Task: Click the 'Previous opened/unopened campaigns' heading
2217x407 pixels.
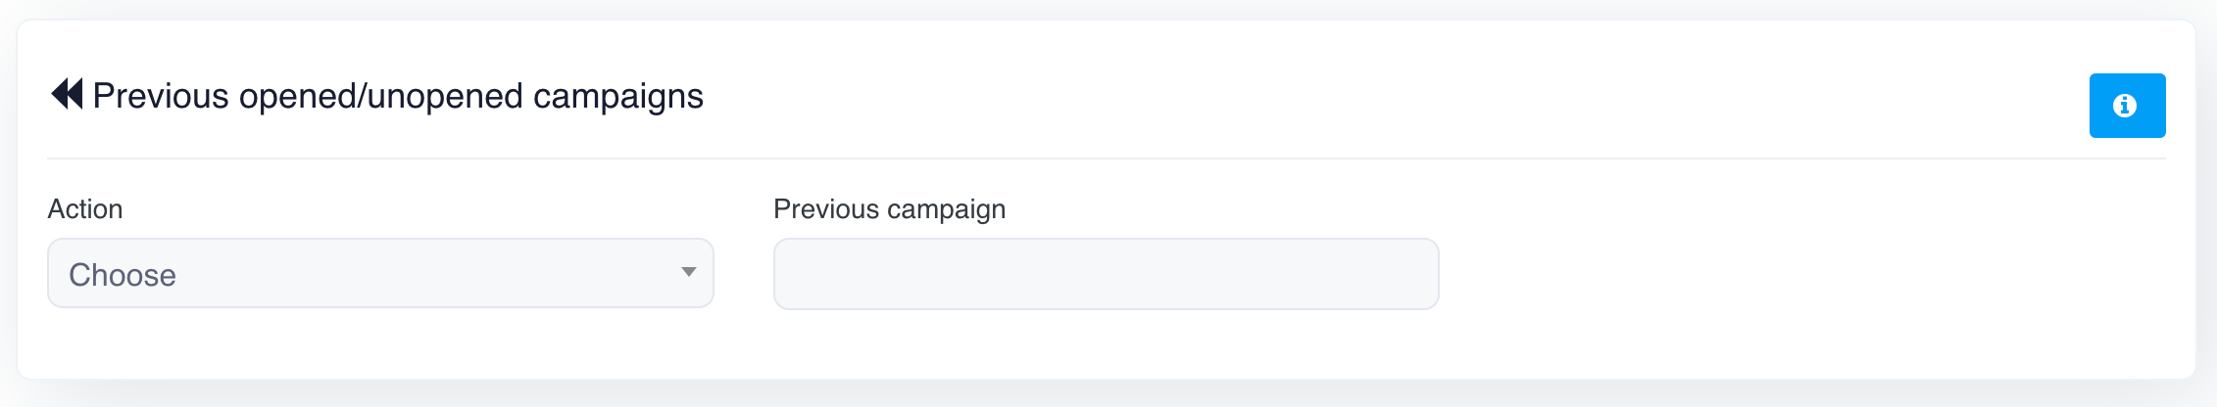Action: (398, 96)
